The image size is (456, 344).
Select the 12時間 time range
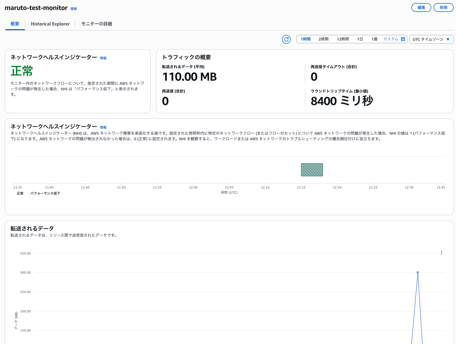(343, 39)
